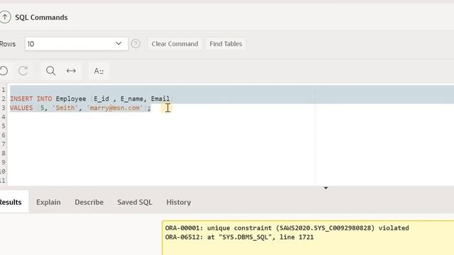
Task: Click the redo icon
Action: (x=23, y=71)
